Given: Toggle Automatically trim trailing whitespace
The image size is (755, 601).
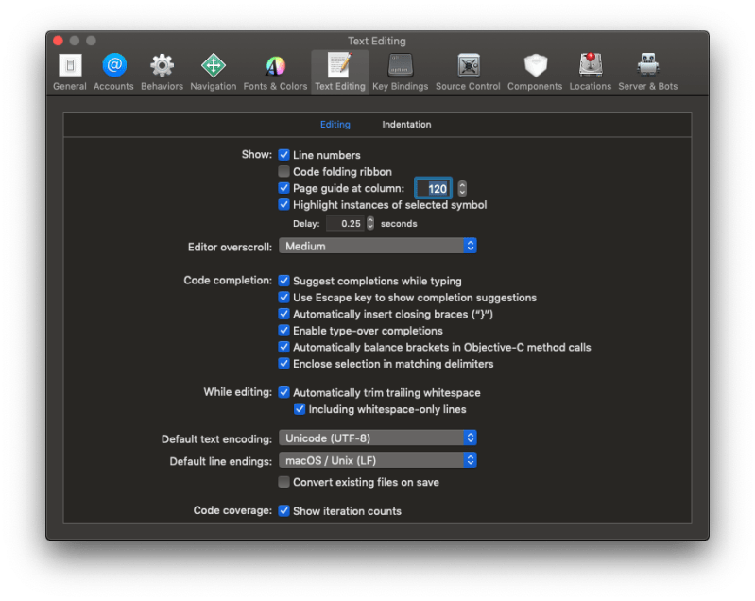Looking at the screenshot, I should [284, 392].
